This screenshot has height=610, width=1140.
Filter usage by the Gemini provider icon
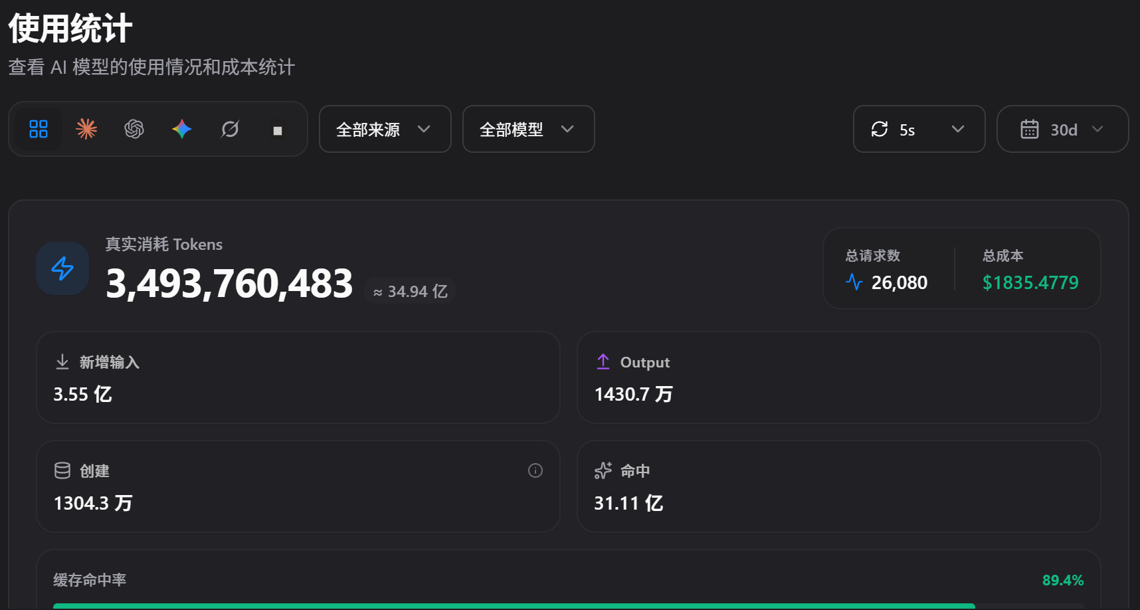click(182, 129)
